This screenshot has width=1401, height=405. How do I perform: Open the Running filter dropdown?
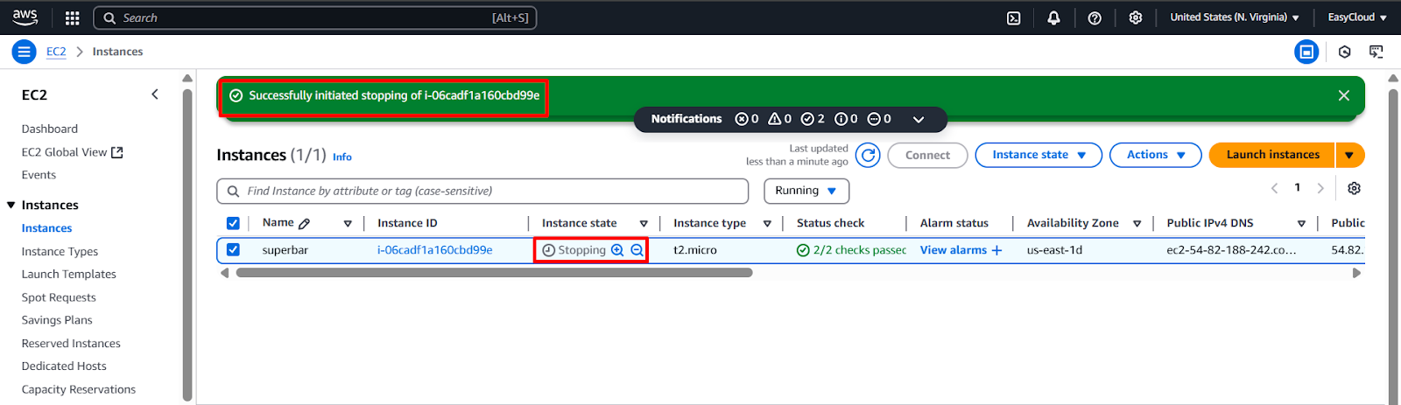[806, 191]
